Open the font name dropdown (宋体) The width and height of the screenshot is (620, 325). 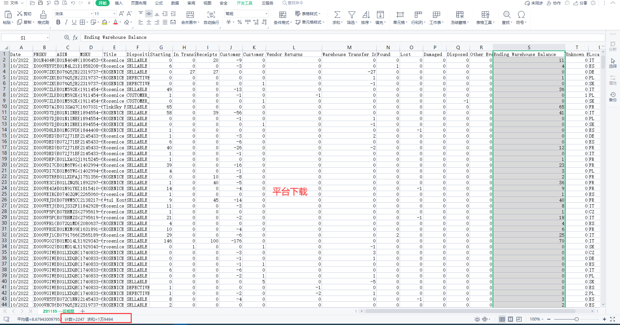(92, 14)
